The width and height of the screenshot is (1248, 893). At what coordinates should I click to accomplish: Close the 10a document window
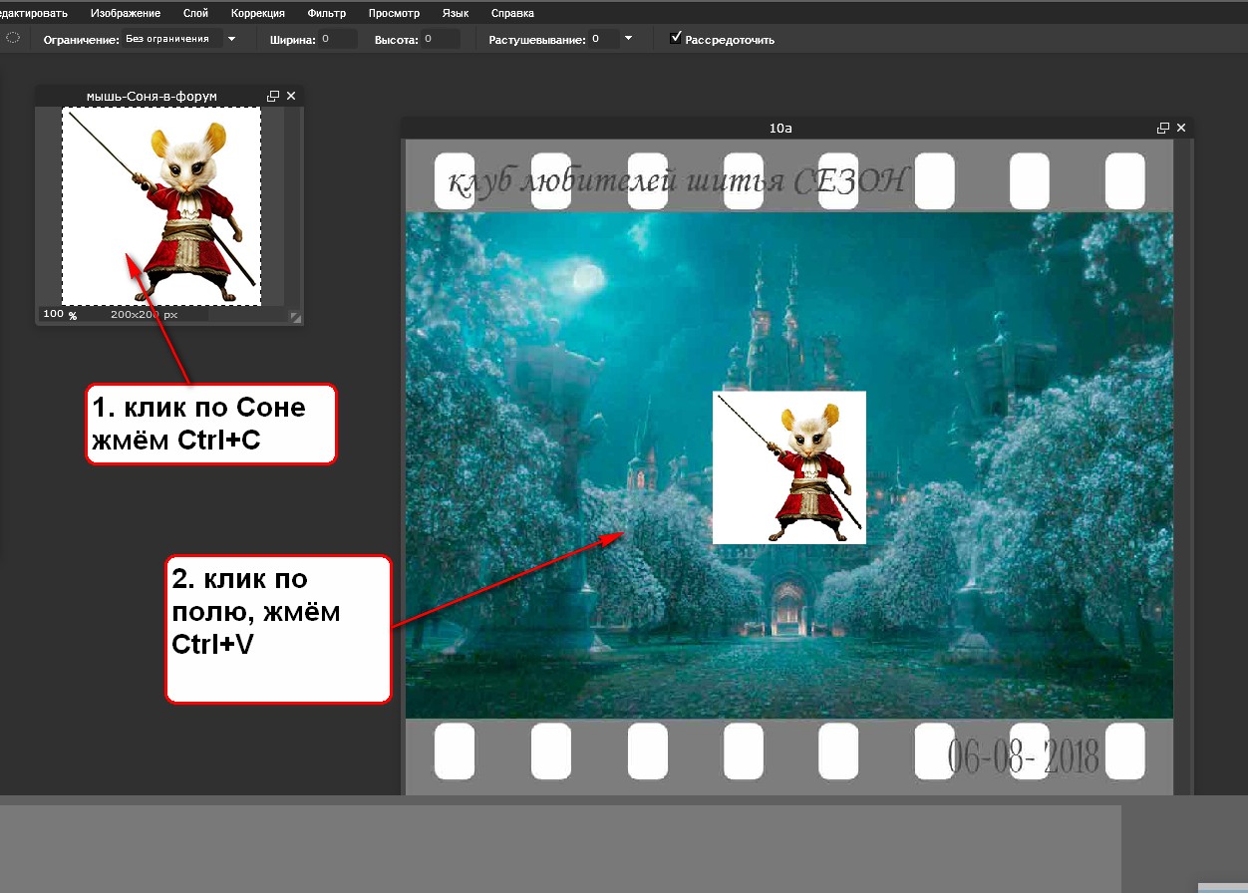pos(1181,128)
